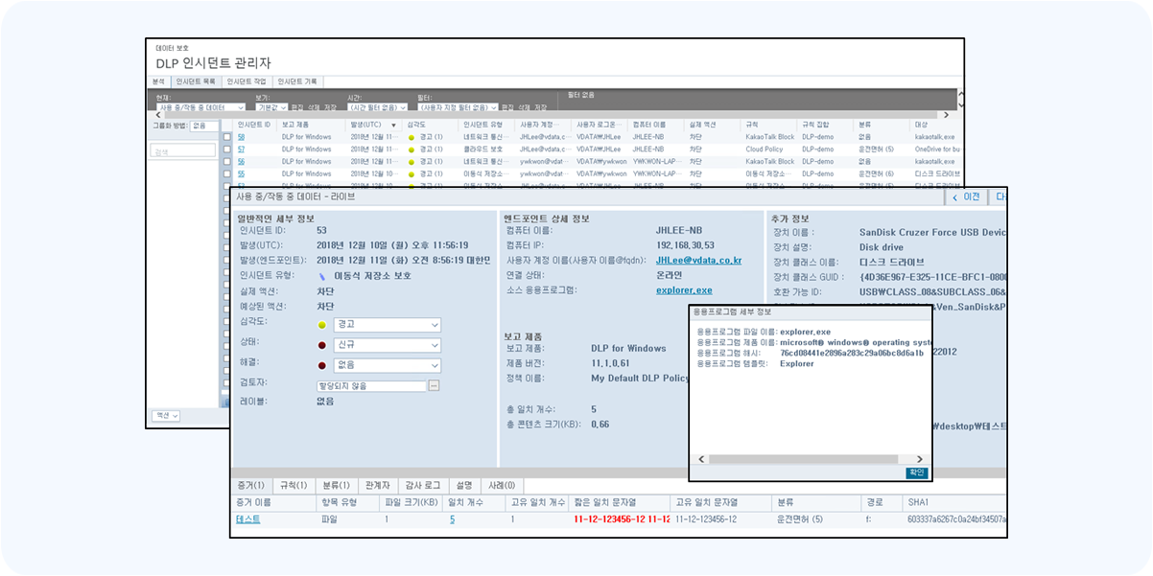Select the 사례(0) cases tab
This screenshot has width=1153, height=576.
(x=502, y=486)
